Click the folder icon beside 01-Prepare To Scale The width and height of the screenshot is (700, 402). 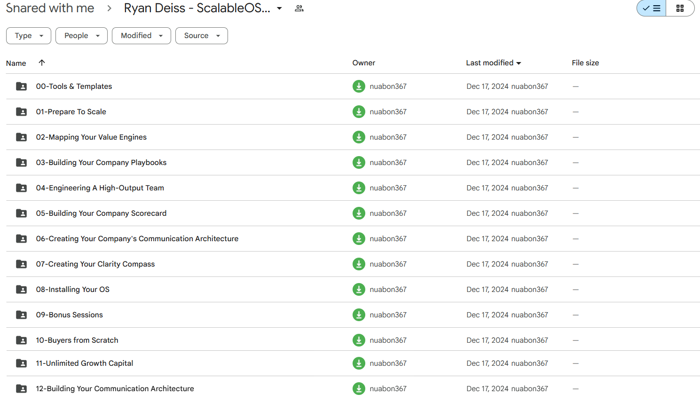[21, 112]
